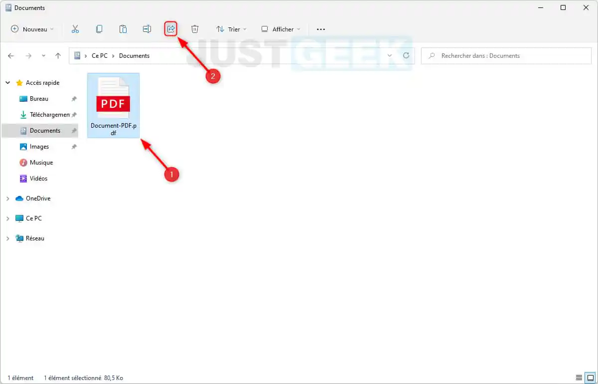Image resolution: width=598 pixels, height=384 pixels.
Task: Select OneDrive in the sidebar
Action: pyautogui.click(x=33, y=198)
